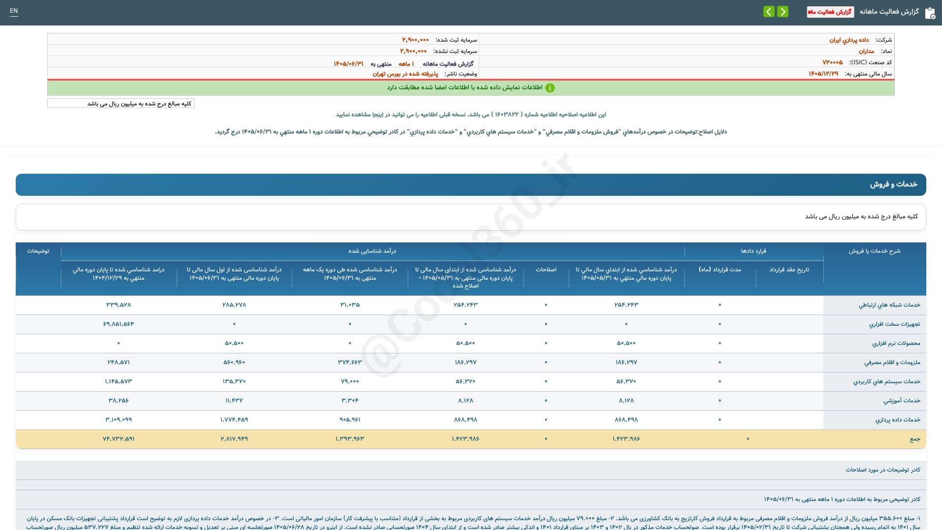Click the value ۱,۱۴۵,۵۷۳ in application systems row

click(x=118, y=381)
